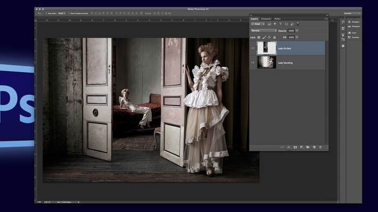Create a new layer
The height and width of the screenshot is (212, 378).
coord(314,147)
